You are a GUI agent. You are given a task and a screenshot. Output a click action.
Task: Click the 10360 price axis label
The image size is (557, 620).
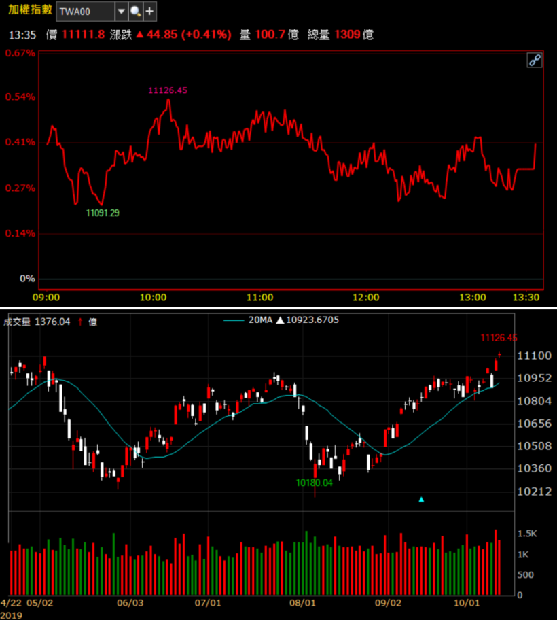coord(535,468)
